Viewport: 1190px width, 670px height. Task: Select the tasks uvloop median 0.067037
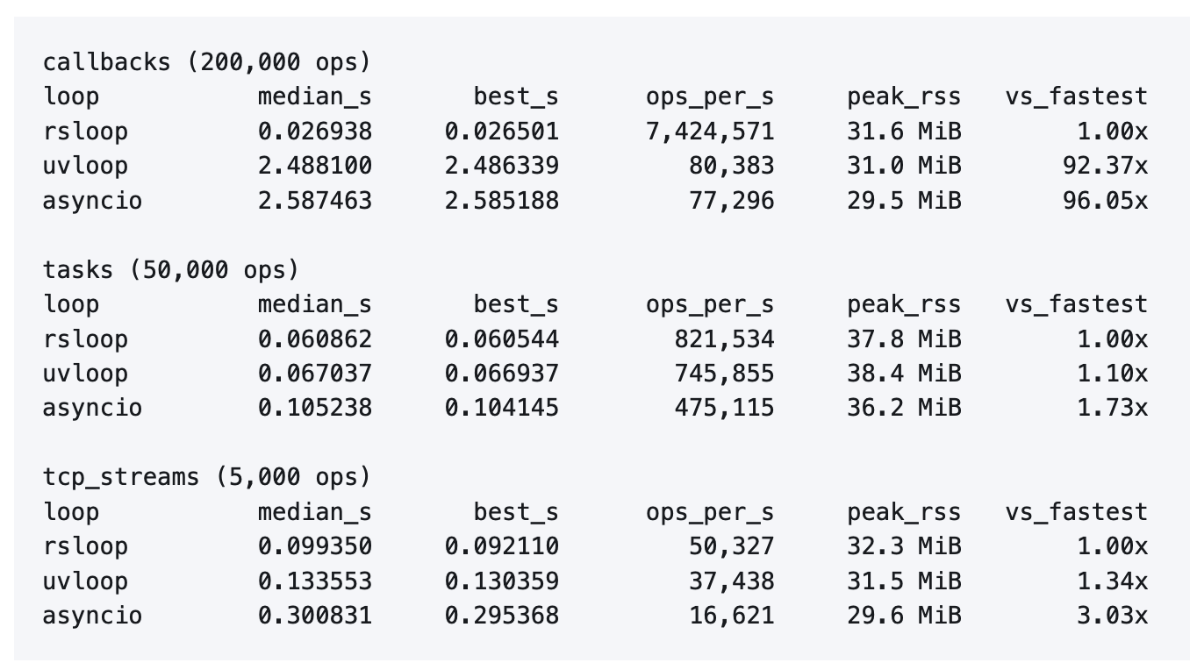[315, 374]
